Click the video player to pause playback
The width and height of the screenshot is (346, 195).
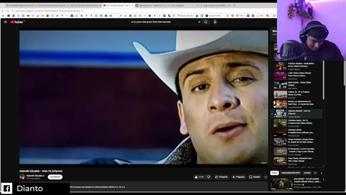[144, 97]
